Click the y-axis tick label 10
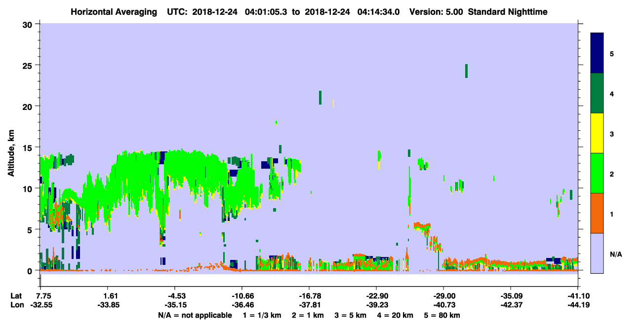The height and width of the screenshot is (329, 642). (x=29, y=188)
